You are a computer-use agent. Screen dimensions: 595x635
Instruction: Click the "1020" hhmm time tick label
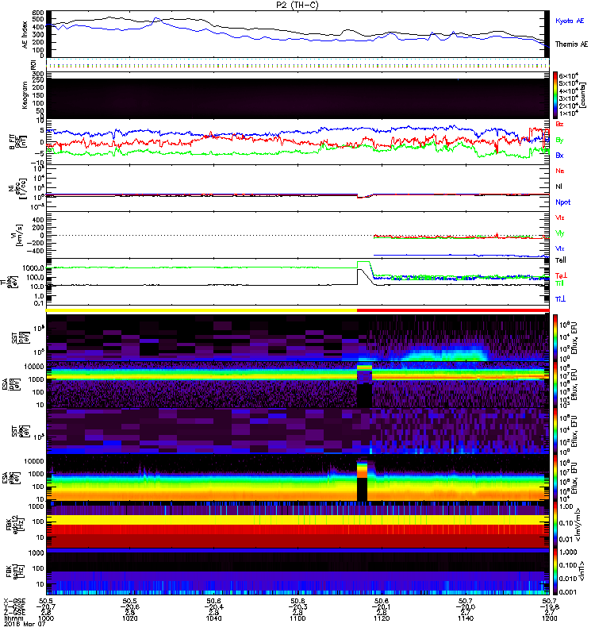point(129,618)
